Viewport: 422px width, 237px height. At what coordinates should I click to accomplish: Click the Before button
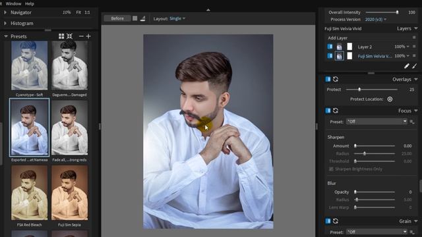(x=117, y=18)
